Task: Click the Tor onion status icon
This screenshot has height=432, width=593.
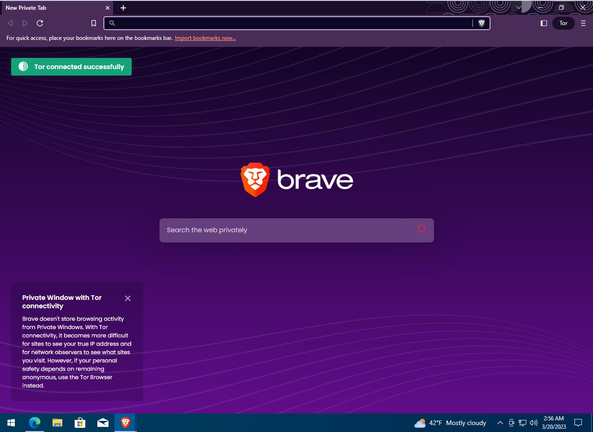Action: pyautogui.click(x=23, y=67)
